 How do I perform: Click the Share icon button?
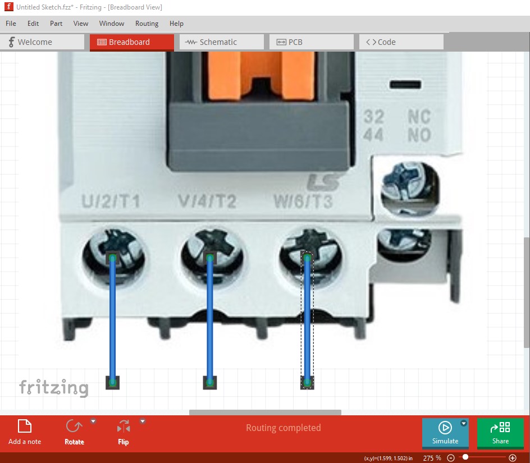(500, 433)
